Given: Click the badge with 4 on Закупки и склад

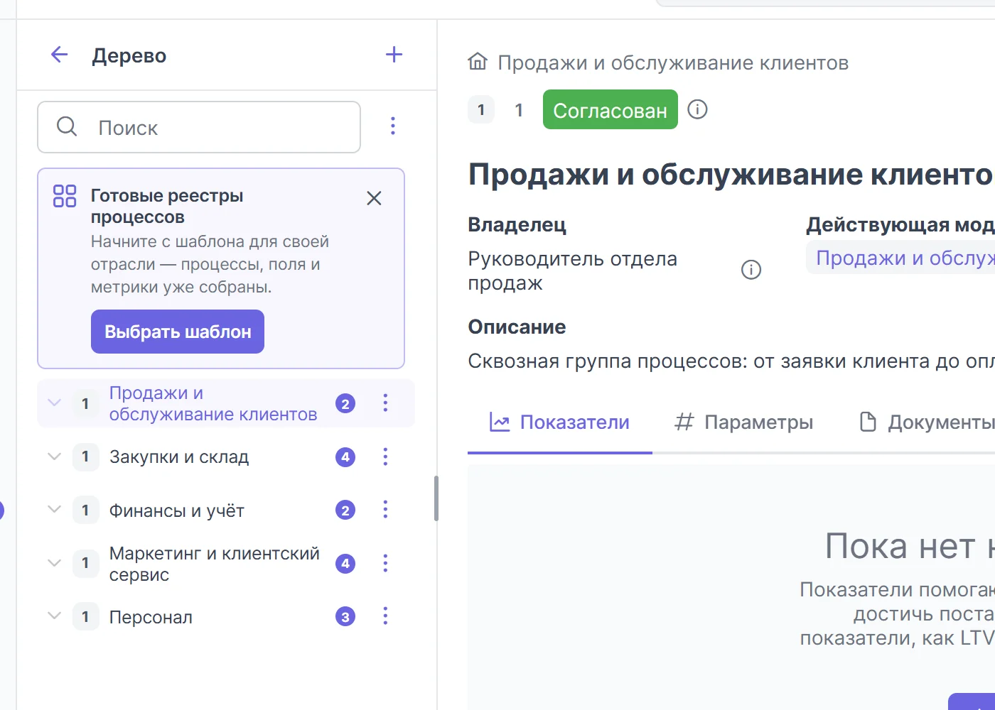Looking at the screenshot, I should tap(345, 457).
